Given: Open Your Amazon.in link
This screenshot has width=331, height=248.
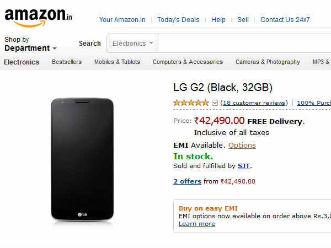Looking at the screenshot, I should (x=122, y=20).
